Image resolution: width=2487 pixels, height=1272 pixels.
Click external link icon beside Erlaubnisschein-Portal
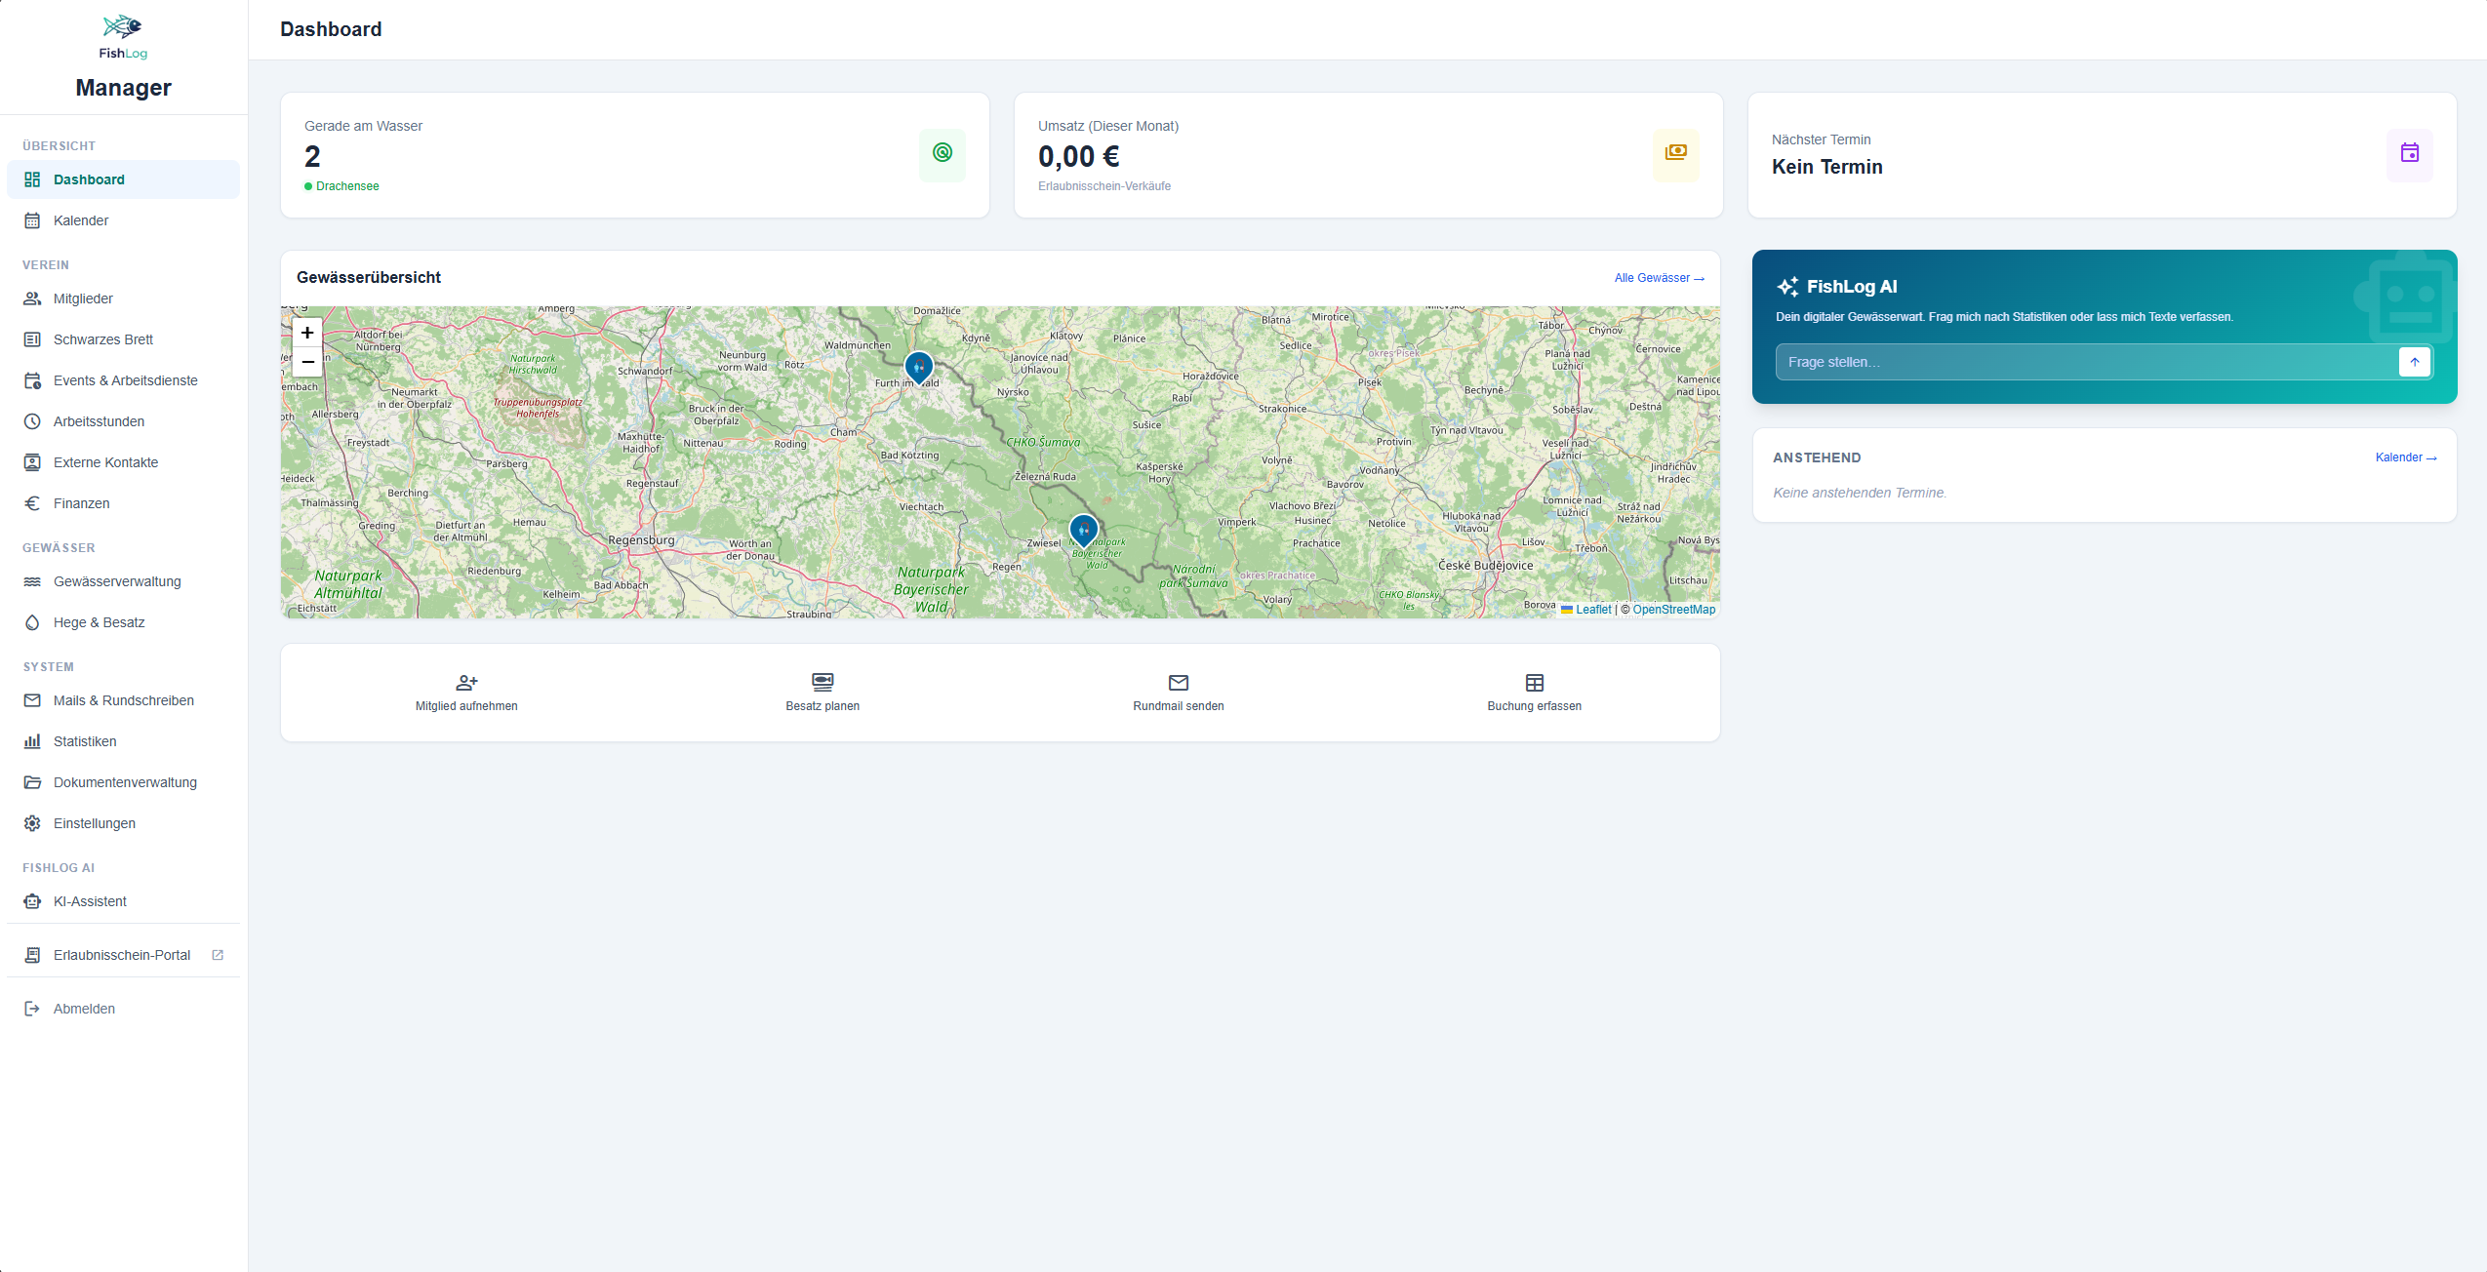click(218, 955)
